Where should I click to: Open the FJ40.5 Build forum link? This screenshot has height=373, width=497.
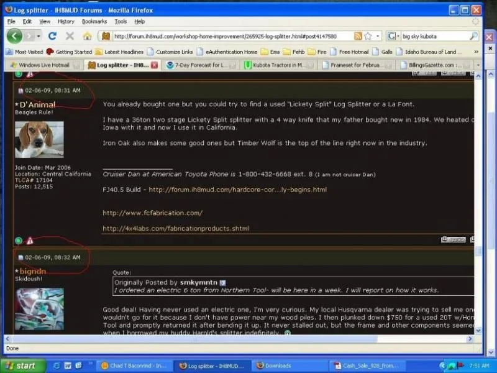point(237,190)
